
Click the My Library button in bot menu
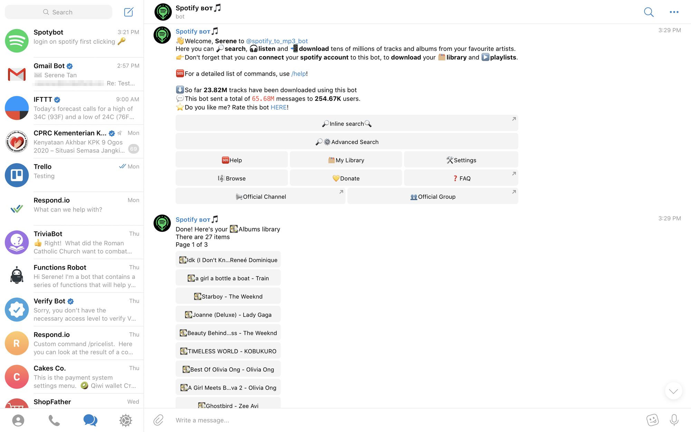pos(347,160)
